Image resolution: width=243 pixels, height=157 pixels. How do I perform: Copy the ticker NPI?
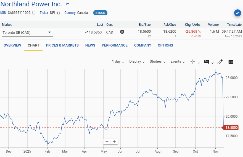coord(58,13)
